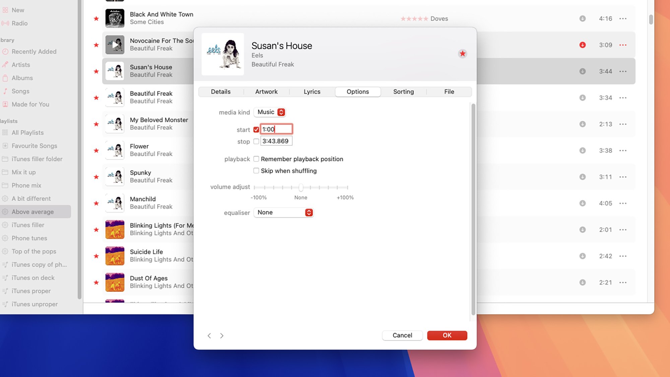This screenshot has height=377, width=670.
Task: Enable the start time checkbox
Action: (x=256, y=129)
